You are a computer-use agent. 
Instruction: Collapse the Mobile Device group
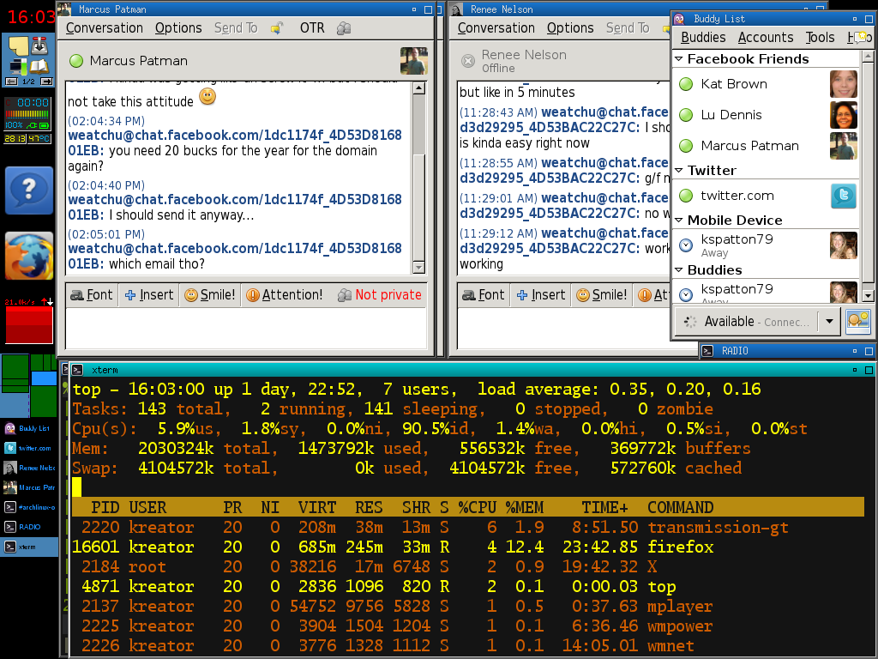[679, 221]
